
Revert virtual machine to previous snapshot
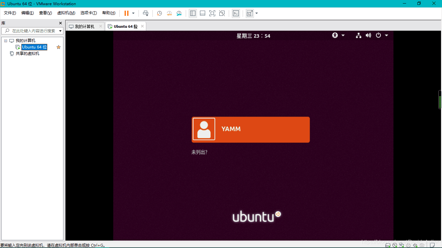(169, 13)
